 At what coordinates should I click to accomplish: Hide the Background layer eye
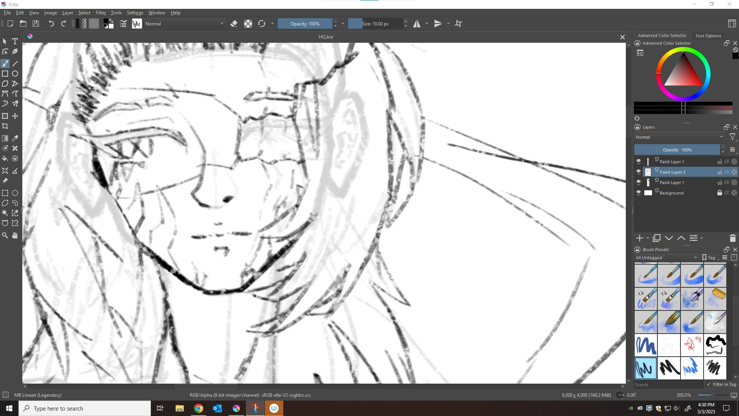click(x=639, y=193)
